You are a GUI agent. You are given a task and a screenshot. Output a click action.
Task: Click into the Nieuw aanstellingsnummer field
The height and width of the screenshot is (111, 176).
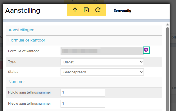83,104
